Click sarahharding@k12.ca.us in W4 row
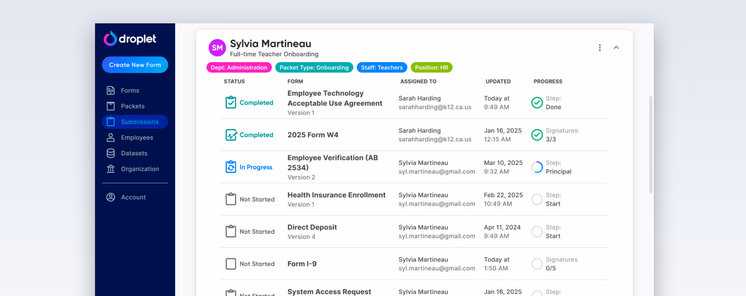The image size is (746, 296). pos(435,139)
